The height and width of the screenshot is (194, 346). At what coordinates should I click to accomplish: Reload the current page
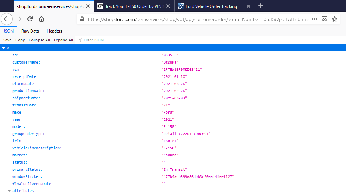(30, 19)
